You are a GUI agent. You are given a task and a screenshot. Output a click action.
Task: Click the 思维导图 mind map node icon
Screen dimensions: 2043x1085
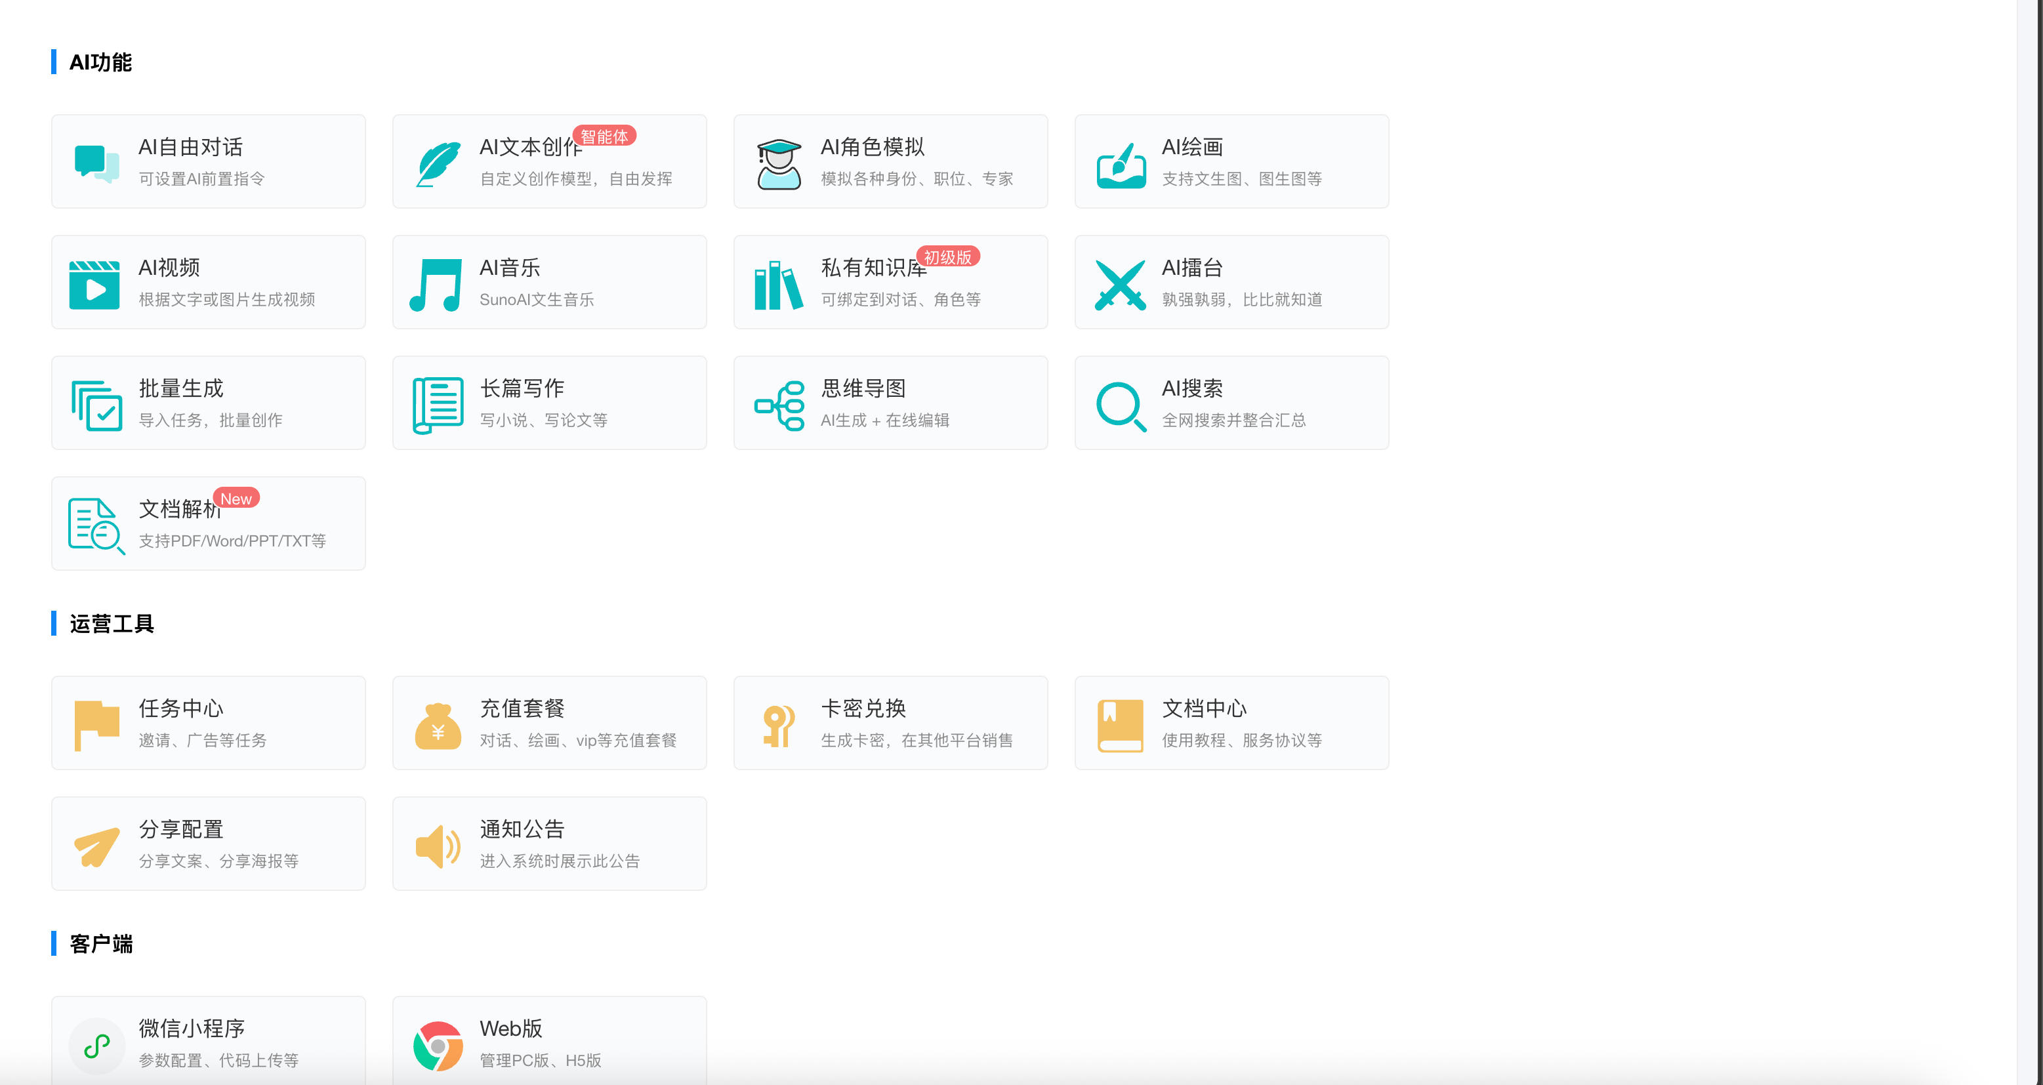779,405
